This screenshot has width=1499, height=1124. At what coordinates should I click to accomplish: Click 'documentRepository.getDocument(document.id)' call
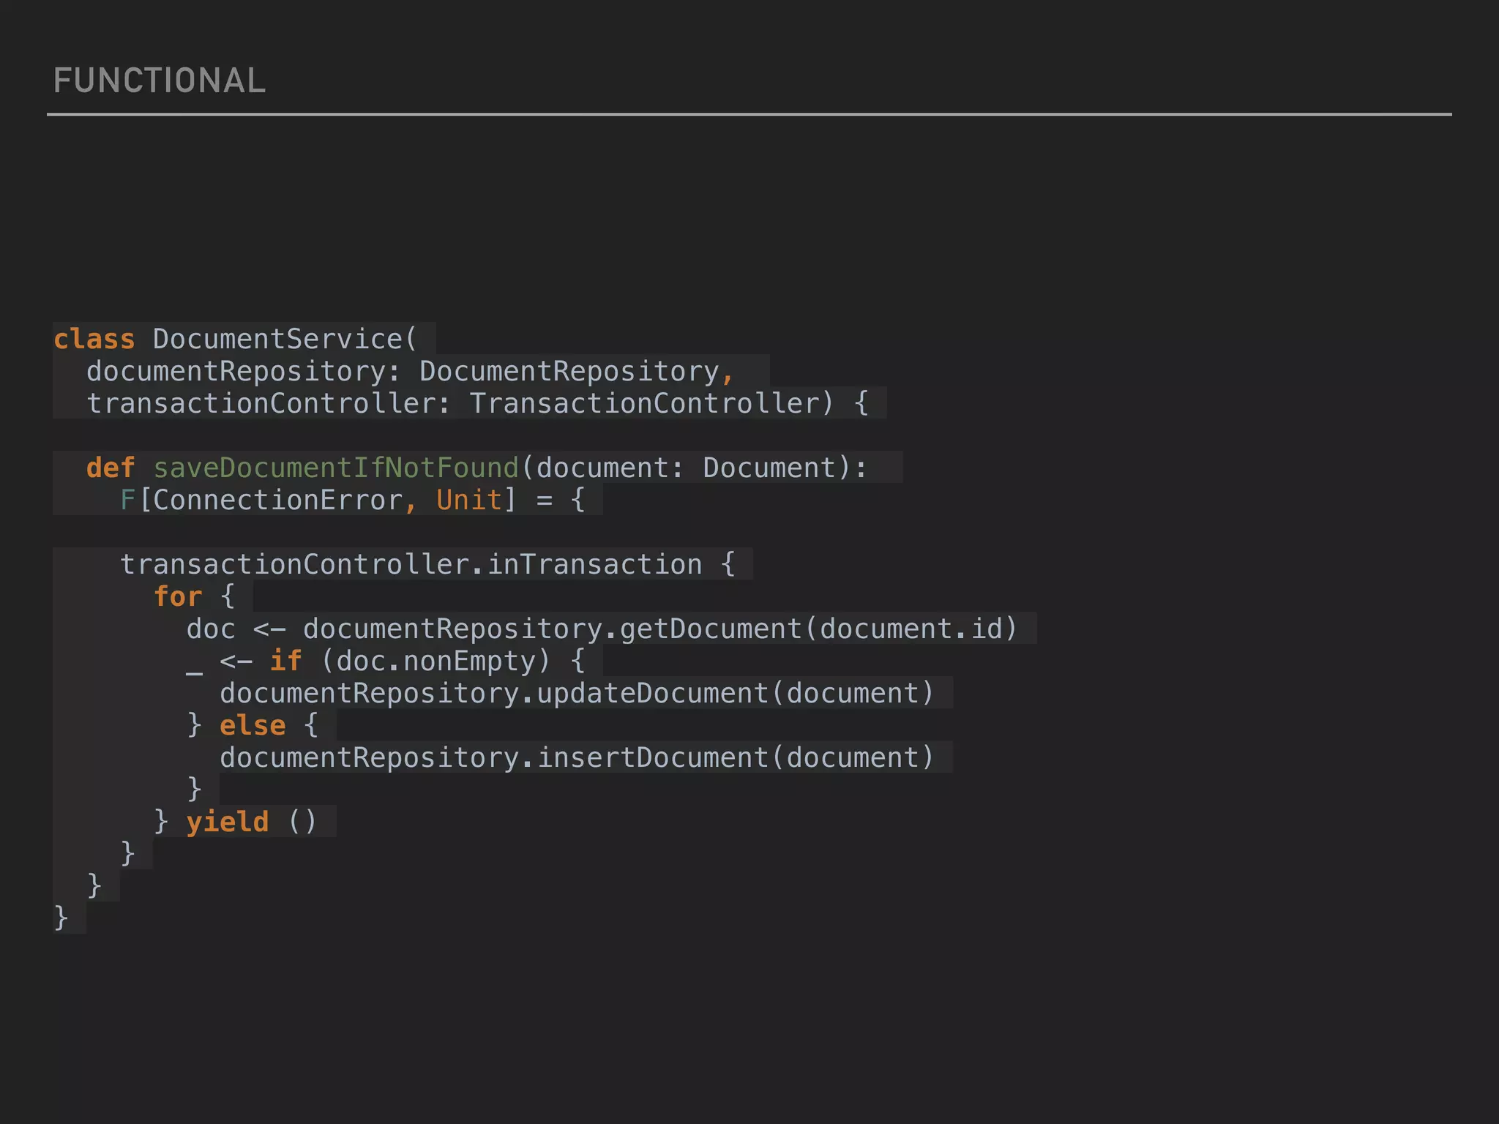pyautogui.click(x=660, y=629)
